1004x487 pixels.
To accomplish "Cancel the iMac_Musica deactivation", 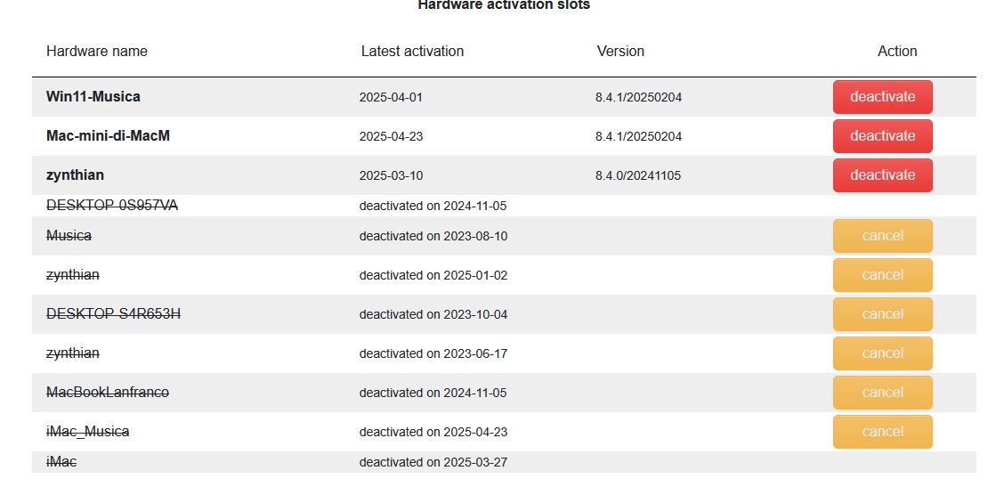I will pos(882,431).
